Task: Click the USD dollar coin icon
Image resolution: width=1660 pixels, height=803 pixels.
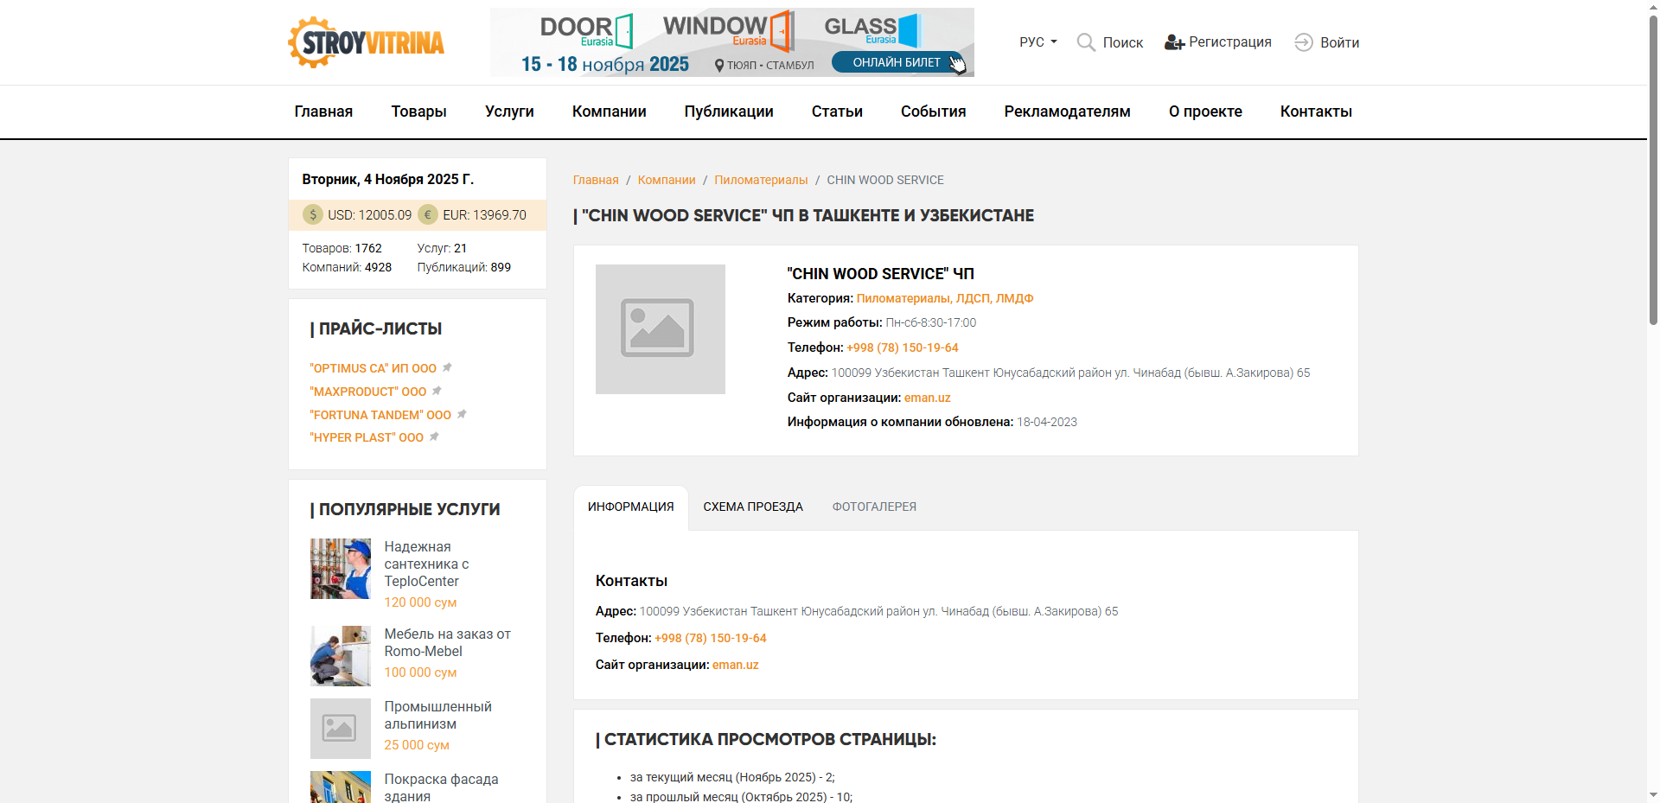Action: tap(312, 215)
